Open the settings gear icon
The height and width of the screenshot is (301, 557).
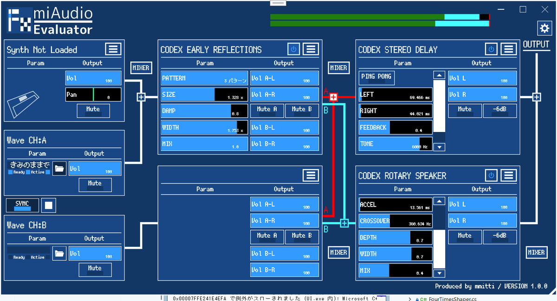point(544,28)
